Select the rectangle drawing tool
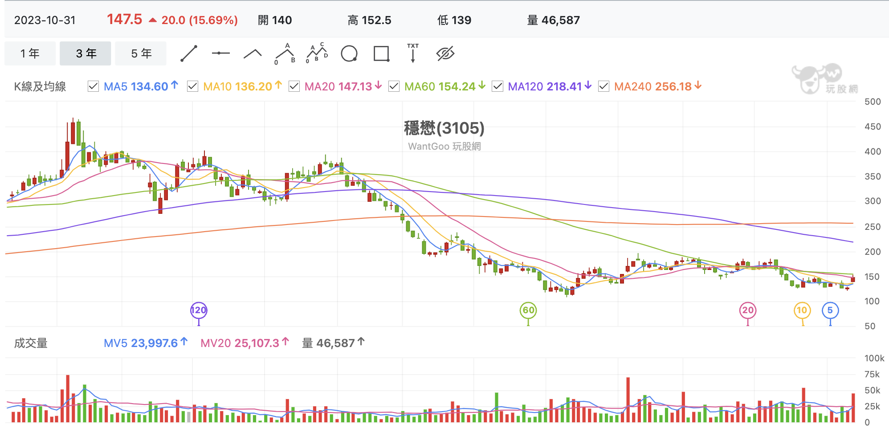The image size is (889, 433). pos(382,53)
